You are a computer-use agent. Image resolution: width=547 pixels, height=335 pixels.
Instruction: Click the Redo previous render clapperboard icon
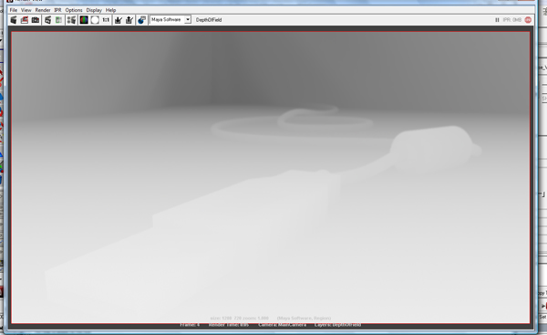pyautogui.click(x=14, y=20)
